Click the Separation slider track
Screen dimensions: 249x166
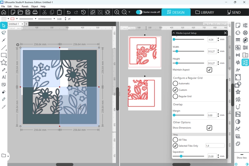[193, 156]
